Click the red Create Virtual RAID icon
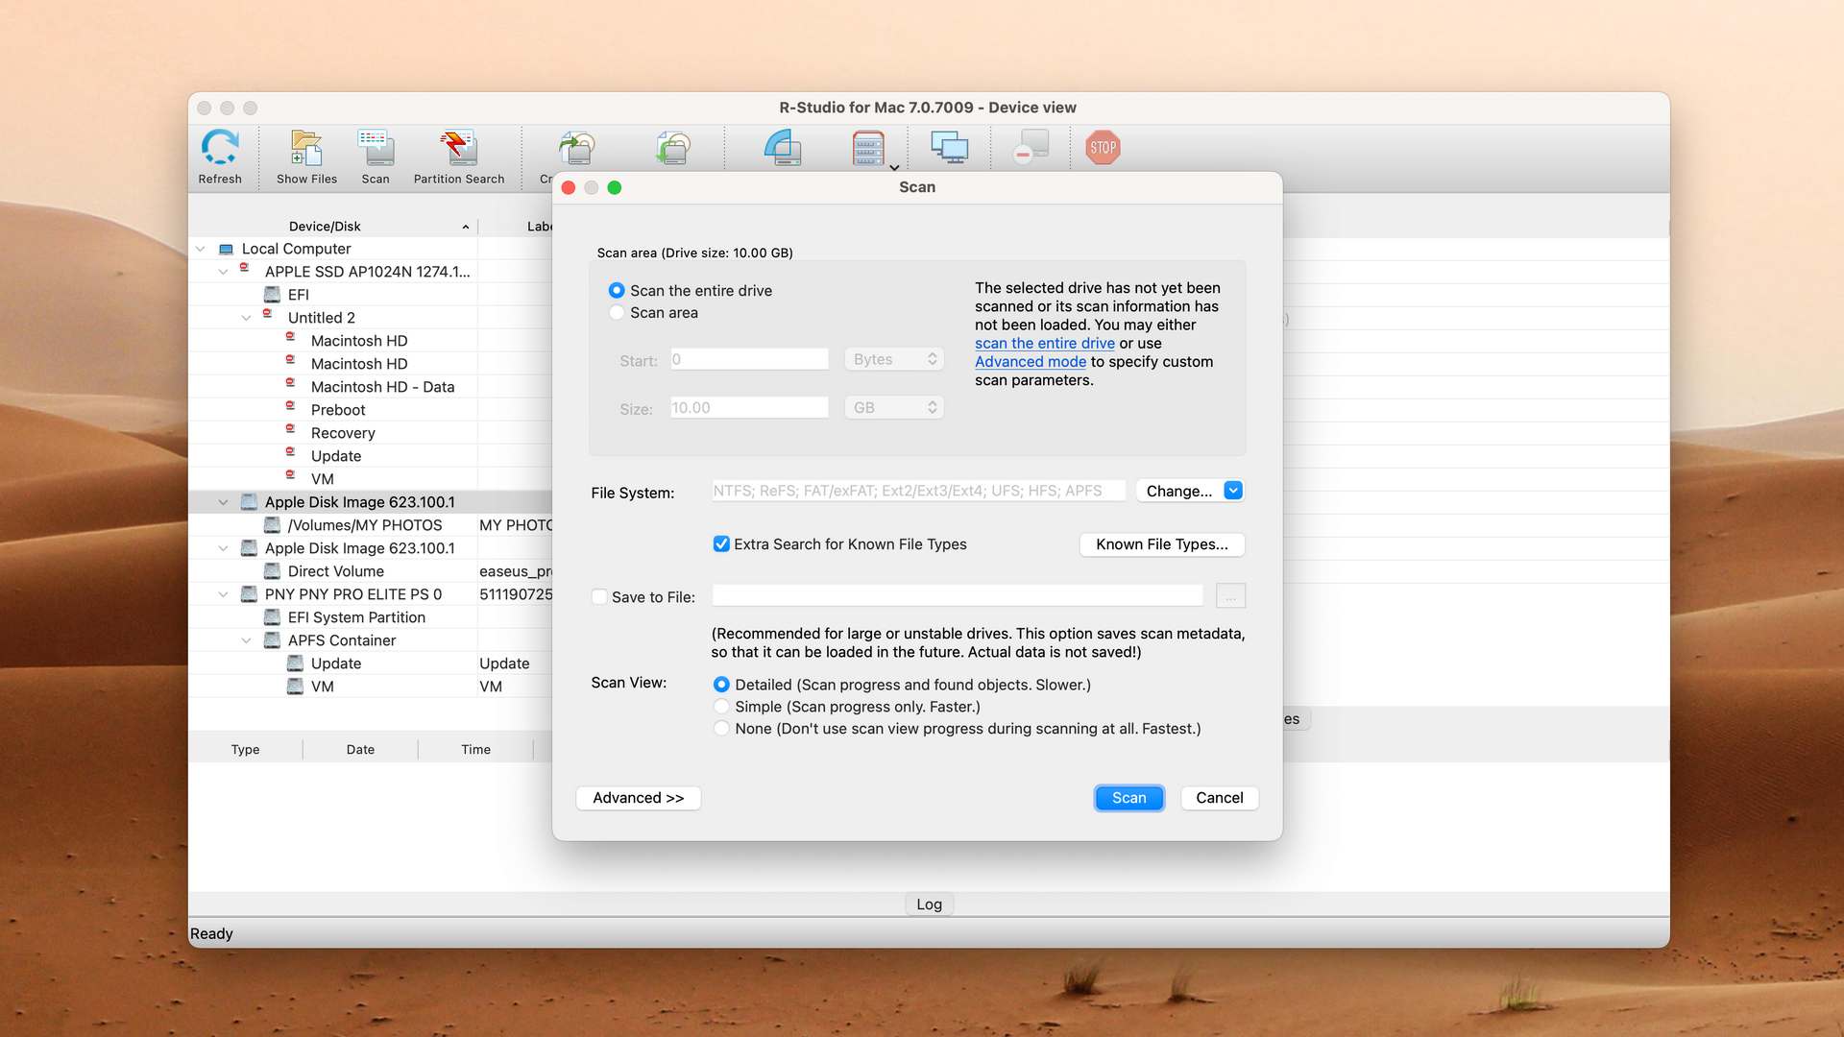Screen dimensions: 1844x1037 point(868,149)
